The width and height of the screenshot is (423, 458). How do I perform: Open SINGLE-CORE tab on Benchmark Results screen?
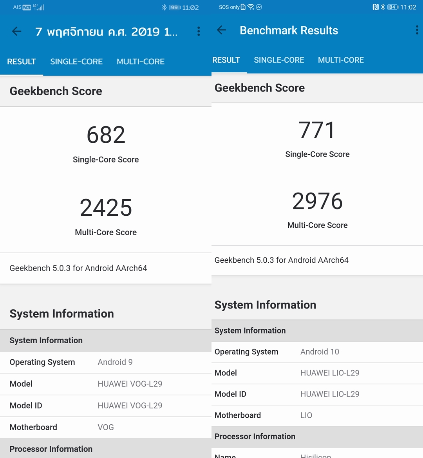click(279, 60)
